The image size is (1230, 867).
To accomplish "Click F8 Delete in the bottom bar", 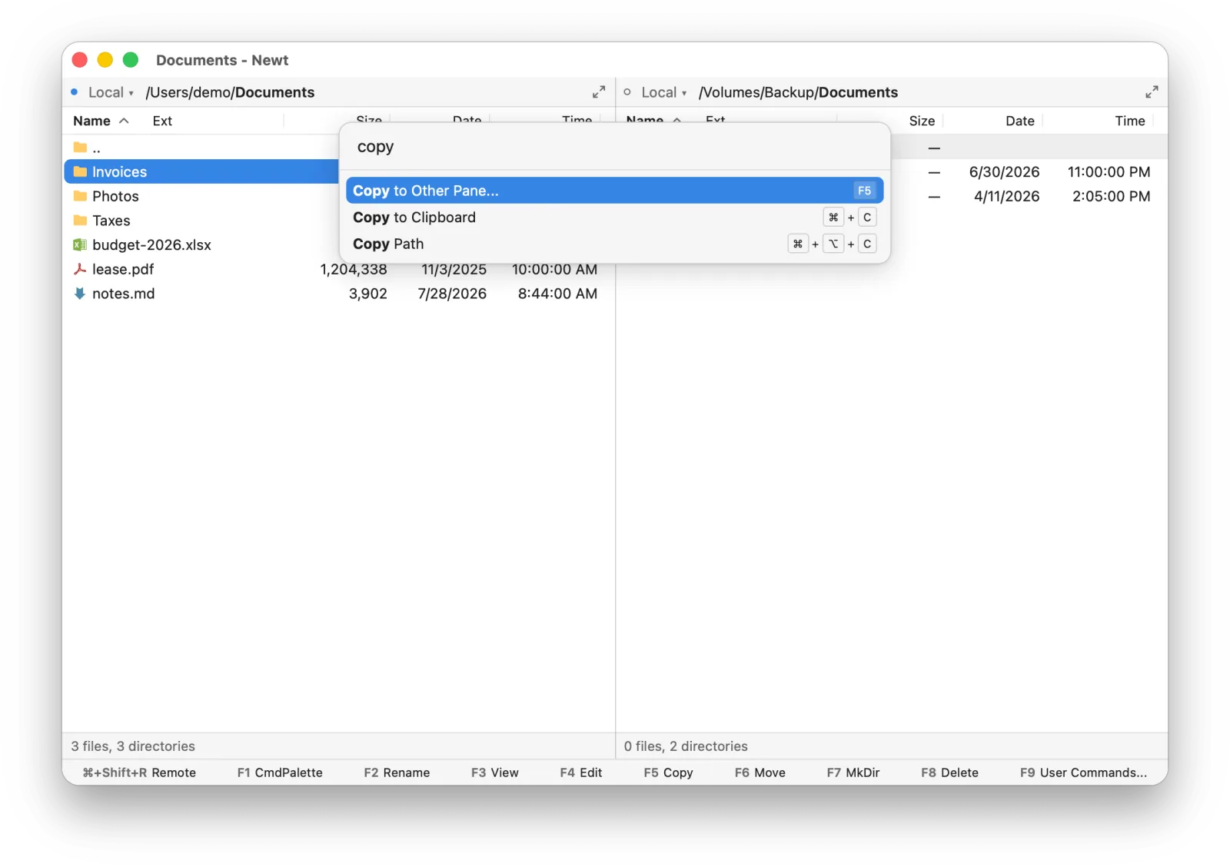I will tap(949, 772).
